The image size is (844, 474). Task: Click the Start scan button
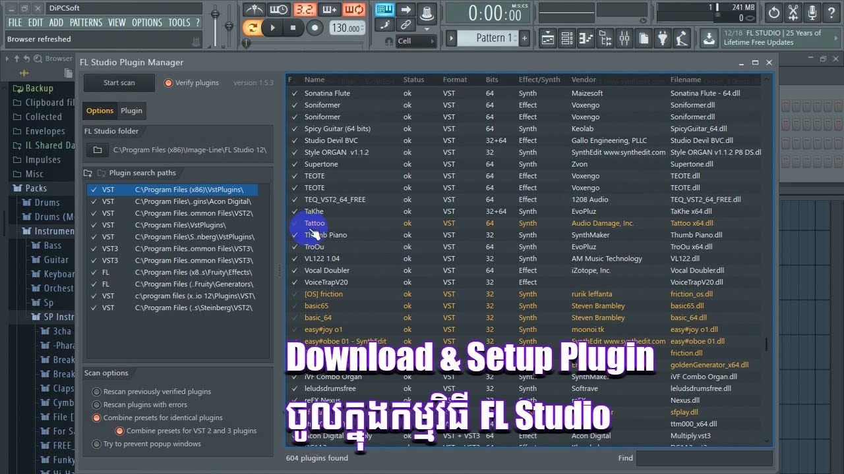click(x=119, y=83)
